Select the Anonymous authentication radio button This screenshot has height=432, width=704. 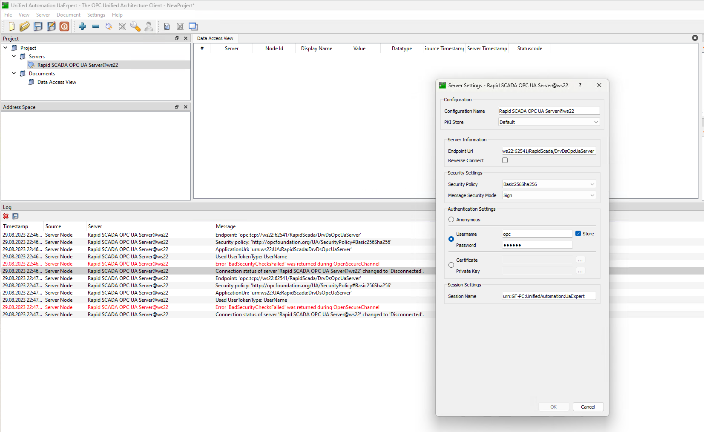451,220
